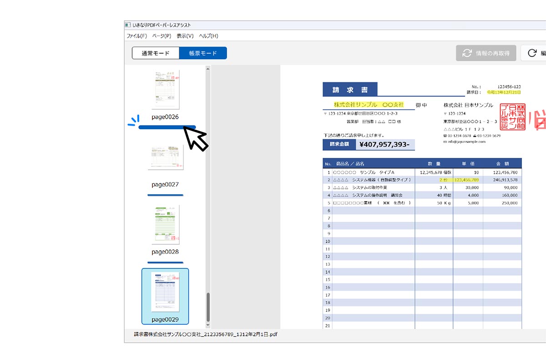546x364 pixels.
Task: Click the scrollbar up arrow in thumbnail panel
Action: tap(208, 69)
